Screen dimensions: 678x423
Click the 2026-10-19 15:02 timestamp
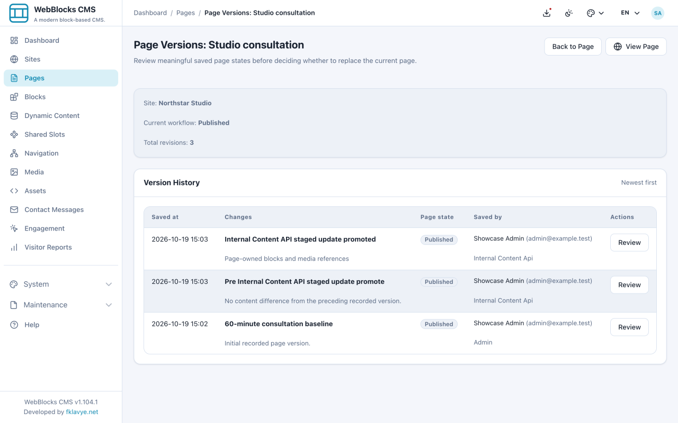[180, 324]
